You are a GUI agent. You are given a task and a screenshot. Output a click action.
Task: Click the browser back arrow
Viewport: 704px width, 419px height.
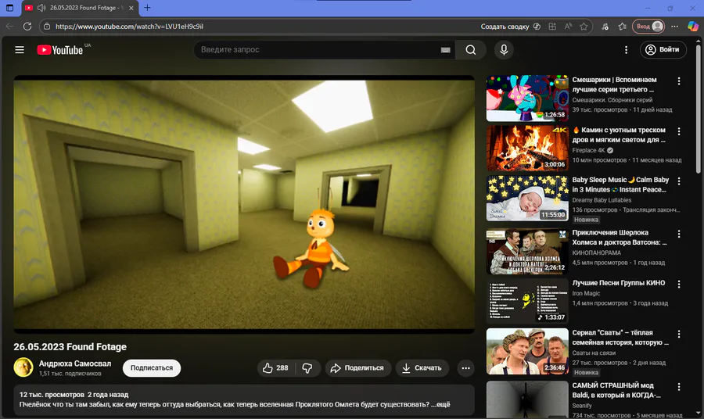coord(10,27)
